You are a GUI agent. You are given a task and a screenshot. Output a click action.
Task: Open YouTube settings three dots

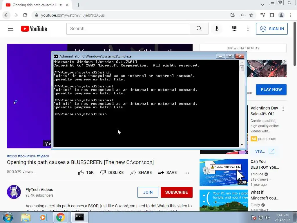coord(248,29)
